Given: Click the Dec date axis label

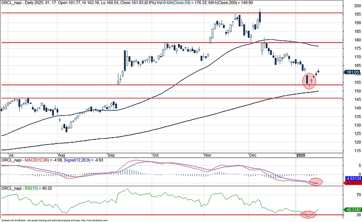Looking at the screenshot, I should (253, 155).
